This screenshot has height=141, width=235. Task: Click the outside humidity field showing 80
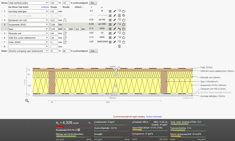coord(66,51)
